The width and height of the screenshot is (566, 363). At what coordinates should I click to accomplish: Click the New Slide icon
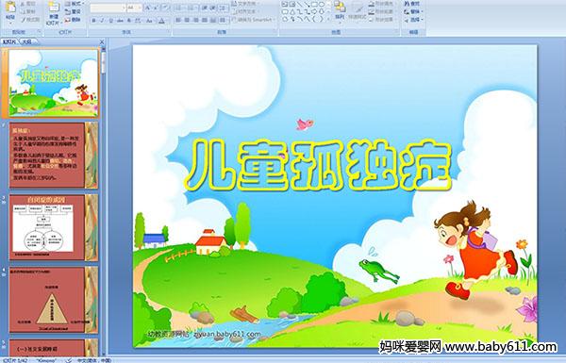[54, 11]
